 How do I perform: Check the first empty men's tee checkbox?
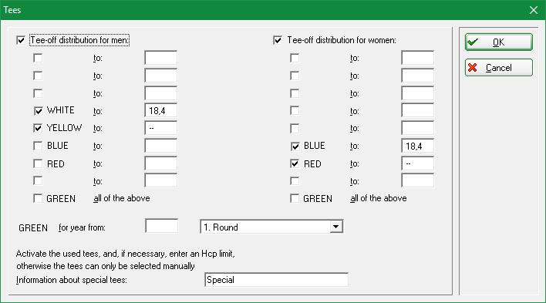38,58
